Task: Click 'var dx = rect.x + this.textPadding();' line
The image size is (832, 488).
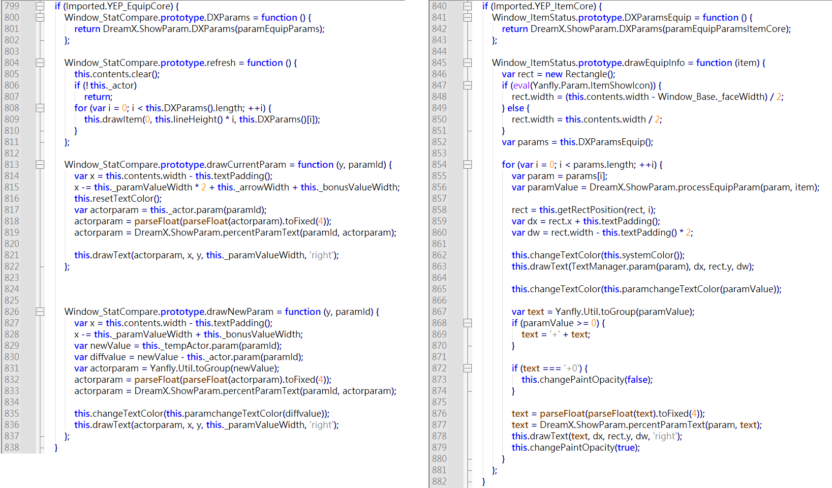Action: pyautogui.click(x=586, y=221)
